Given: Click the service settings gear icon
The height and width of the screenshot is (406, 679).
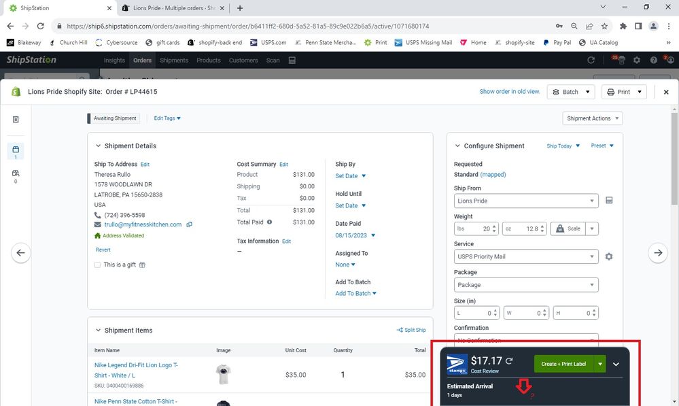Looking at the screenshot, I should click(x=609, y=256).
